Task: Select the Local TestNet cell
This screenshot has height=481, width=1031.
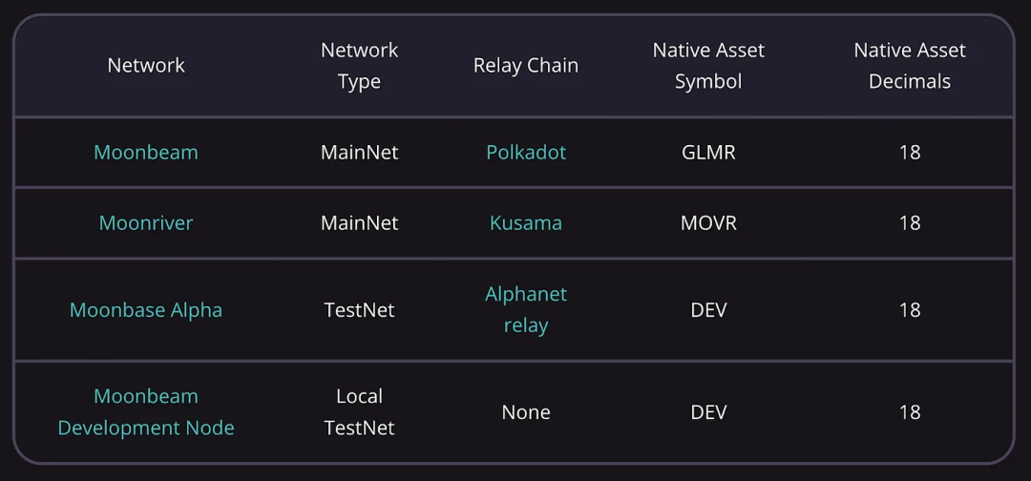Action: pyautogui.click(x=360, y=412)
